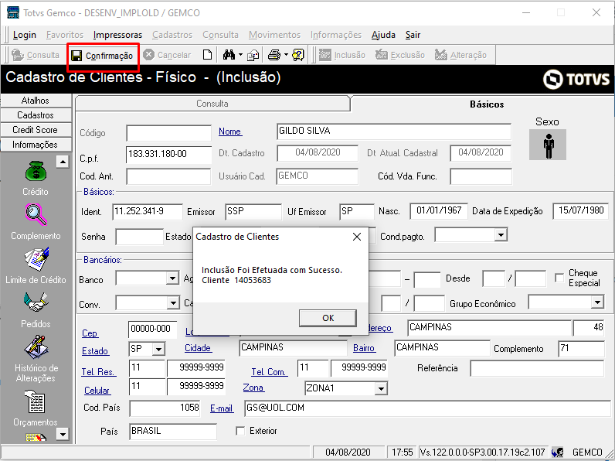Click the Cadastros sidebar button
This screenshot has width=615, height=461.
pyautogui.click(x=36, y=115)
